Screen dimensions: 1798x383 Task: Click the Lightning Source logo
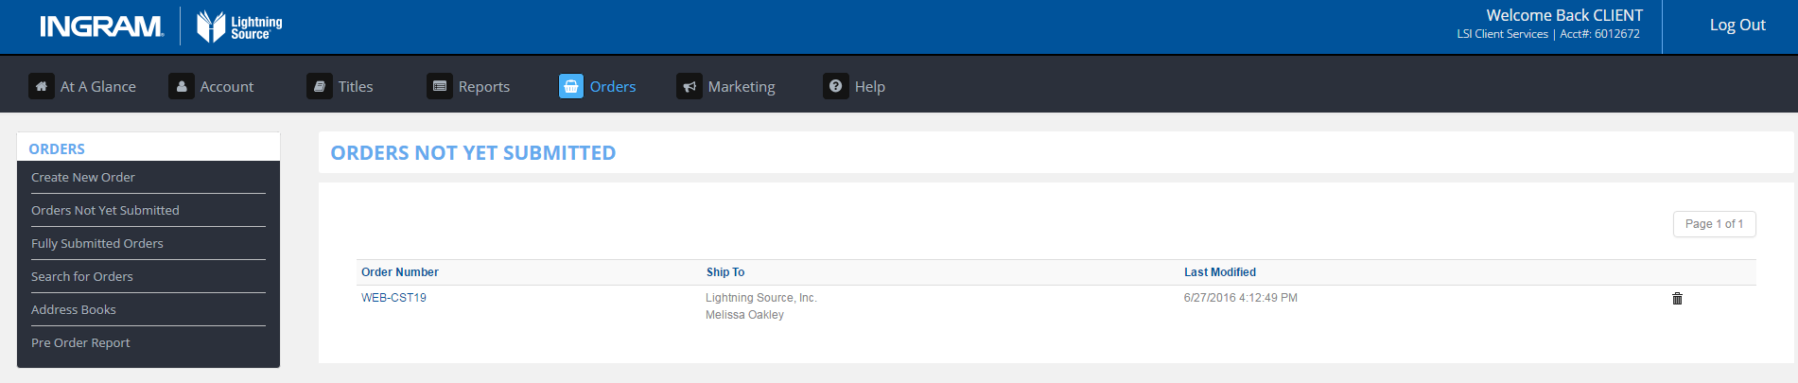[239, 26]
